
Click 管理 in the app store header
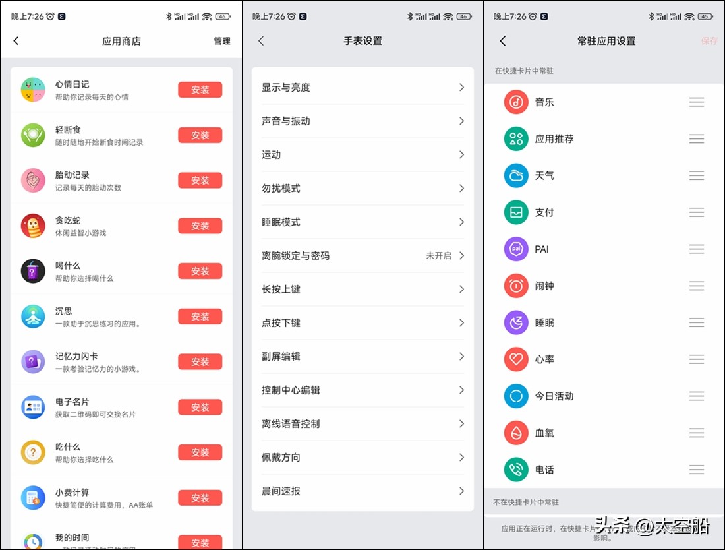tap(222, 41)
